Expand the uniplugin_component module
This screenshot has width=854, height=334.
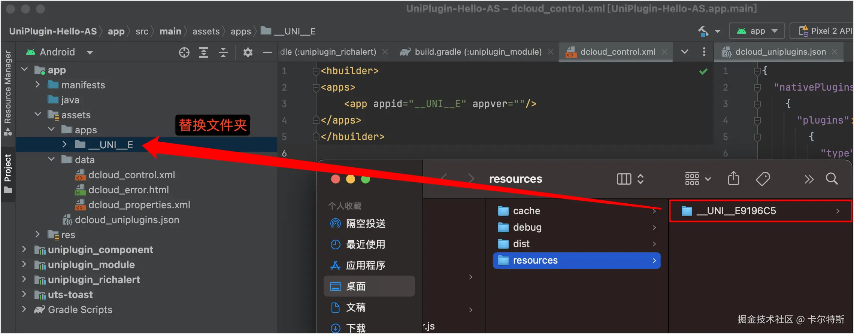pyautogui.click(x=24, y=249)
